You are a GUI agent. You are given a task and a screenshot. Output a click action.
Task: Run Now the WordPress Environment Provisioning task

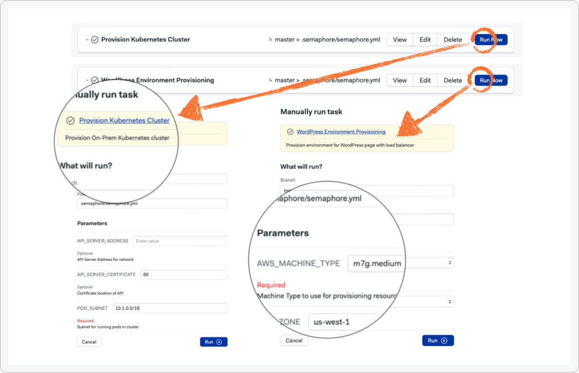[x=491, y=81]
